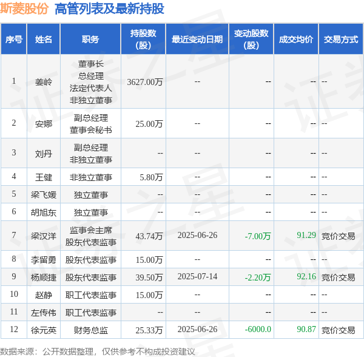Click the average price 91.29

click(306, 235)
